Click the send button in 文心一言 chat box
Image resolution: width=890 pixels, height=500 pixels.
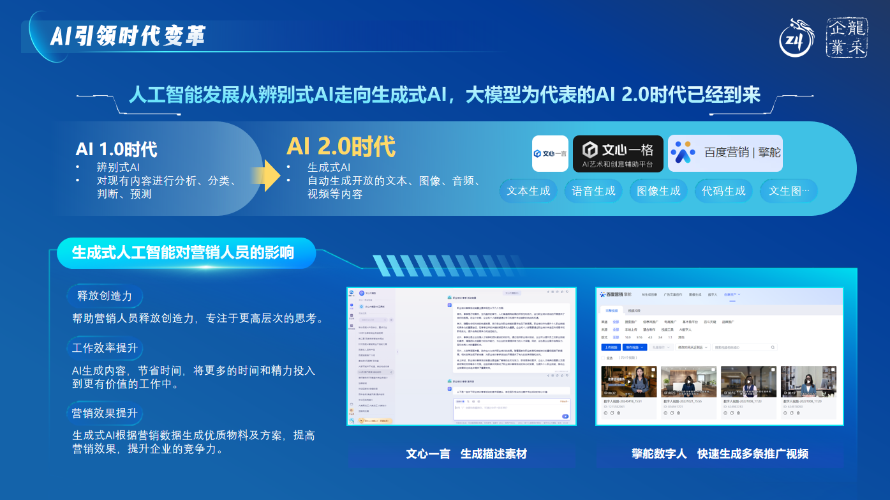565,416
